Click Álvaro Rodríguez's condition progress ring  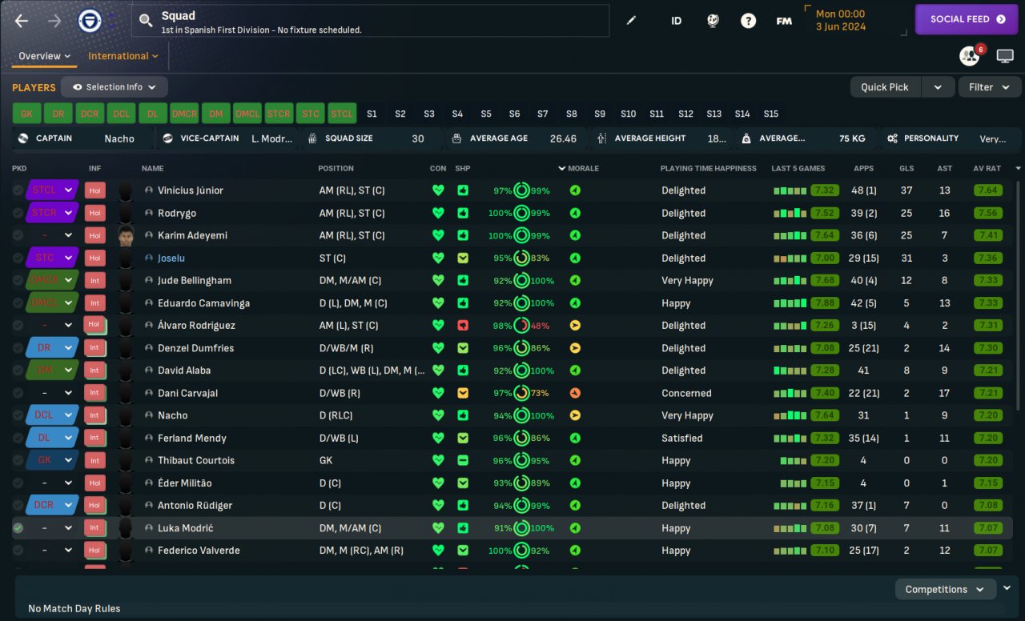(521, 326)
